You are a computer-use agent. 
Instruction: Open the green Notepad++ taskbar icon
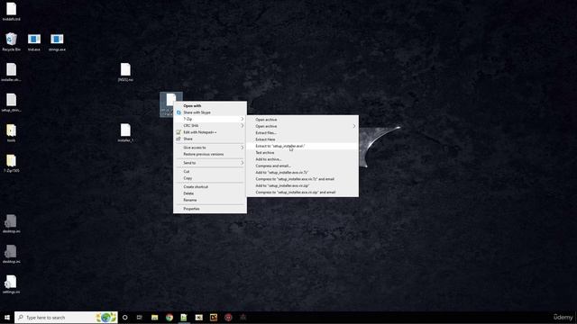tap(184, 318)
